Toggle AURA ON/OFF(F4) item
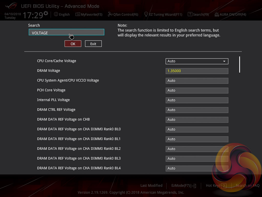Viewport: 262px width, 197px height. coord(233,14)
